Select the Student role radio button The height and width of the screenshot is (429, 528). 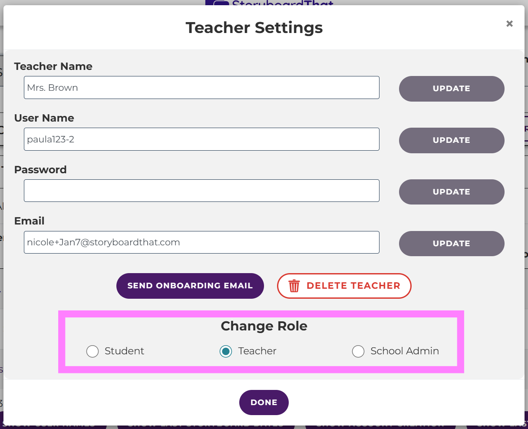[92, 351]
